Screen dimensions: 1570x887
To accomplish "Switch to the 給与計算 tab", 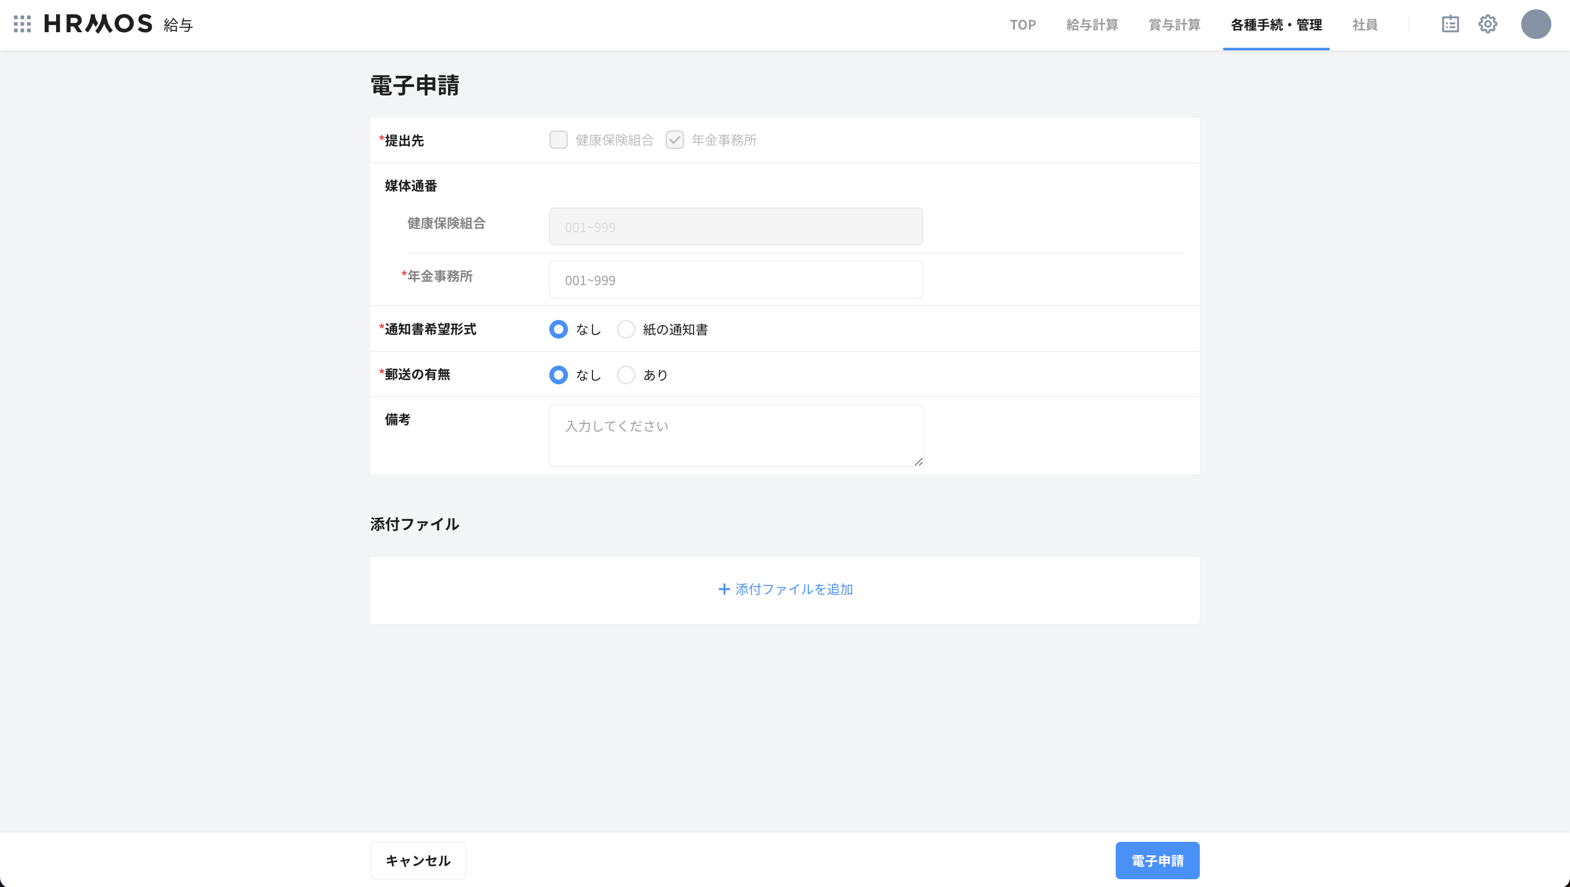I will click(x=1091, y=25).
